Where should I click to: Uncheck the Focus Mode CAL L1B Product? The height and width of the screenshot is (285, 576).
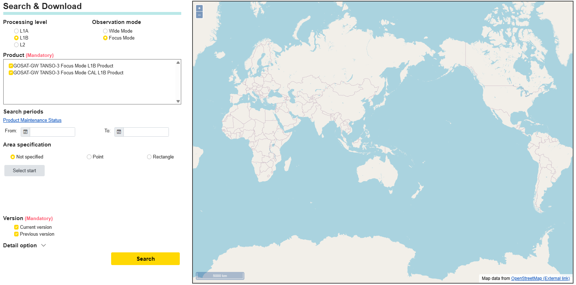(11, 73)
